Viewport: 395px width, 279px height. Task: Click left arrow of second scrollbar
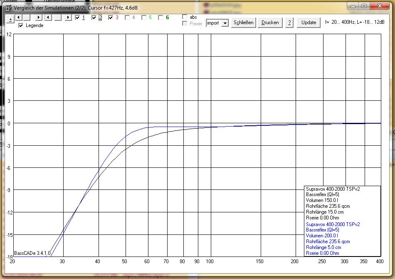(x=48, y=17)
